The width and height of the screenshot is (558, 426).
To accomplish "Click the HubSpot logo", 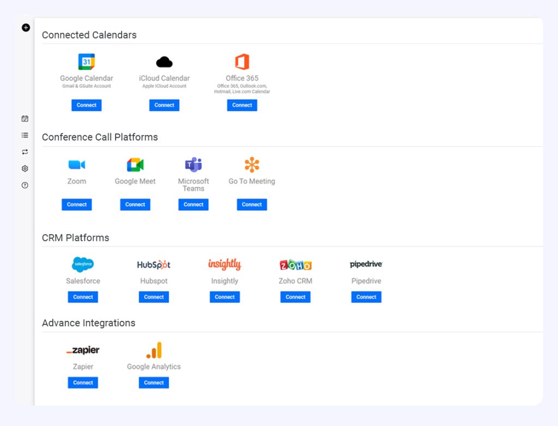I will point(154,264).
